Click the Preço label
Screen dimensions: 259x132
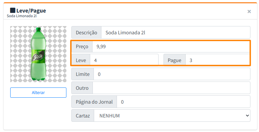82,47
